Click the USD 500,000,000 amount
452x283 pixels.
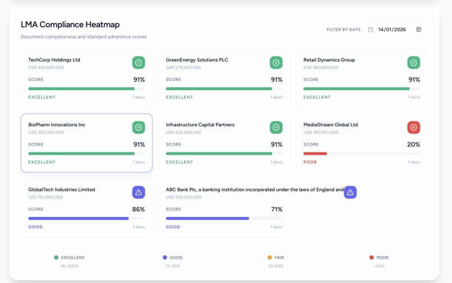(x=183, y=197)
